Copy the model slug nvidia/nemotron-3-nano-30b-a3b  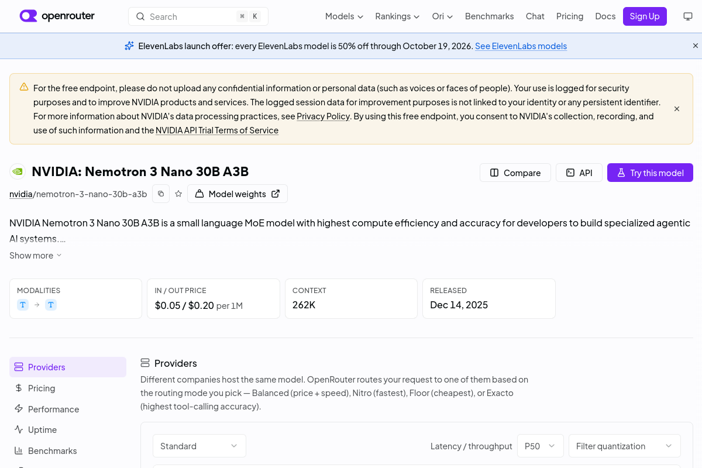coord(161,194)
